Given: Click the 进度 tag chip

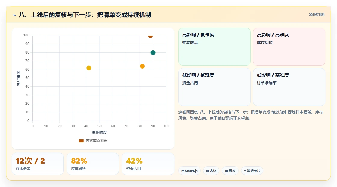Looking at the screenshot, I should click(x=230, y=171).
